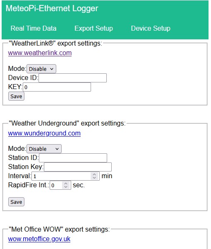Screen dimensions: 211x249
Task: Open the Real Time Data tab
Action: pos(34,29)
